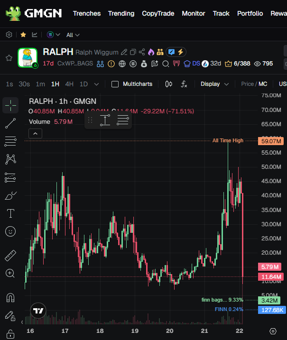Click the DS dev status badge

(192, 64)
